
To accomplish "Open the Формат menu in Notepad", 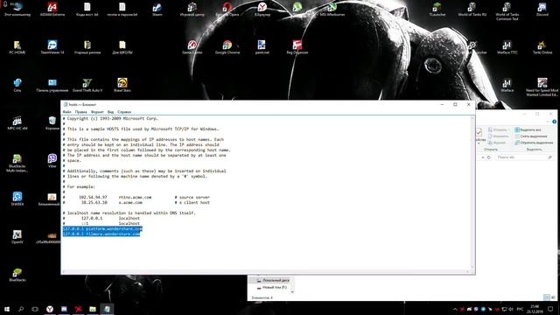I will click(97, 112).
